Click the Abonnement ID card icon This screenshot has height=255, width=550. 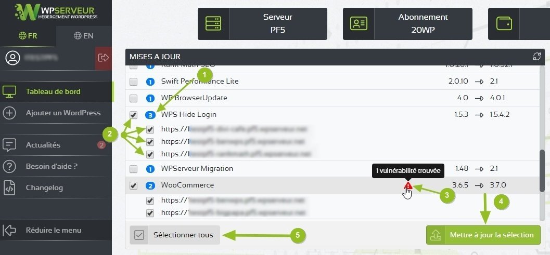(359, 24)
